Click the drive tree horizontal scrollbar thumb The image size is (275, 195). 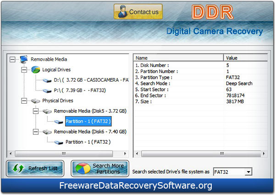click(x=64, y=154)
